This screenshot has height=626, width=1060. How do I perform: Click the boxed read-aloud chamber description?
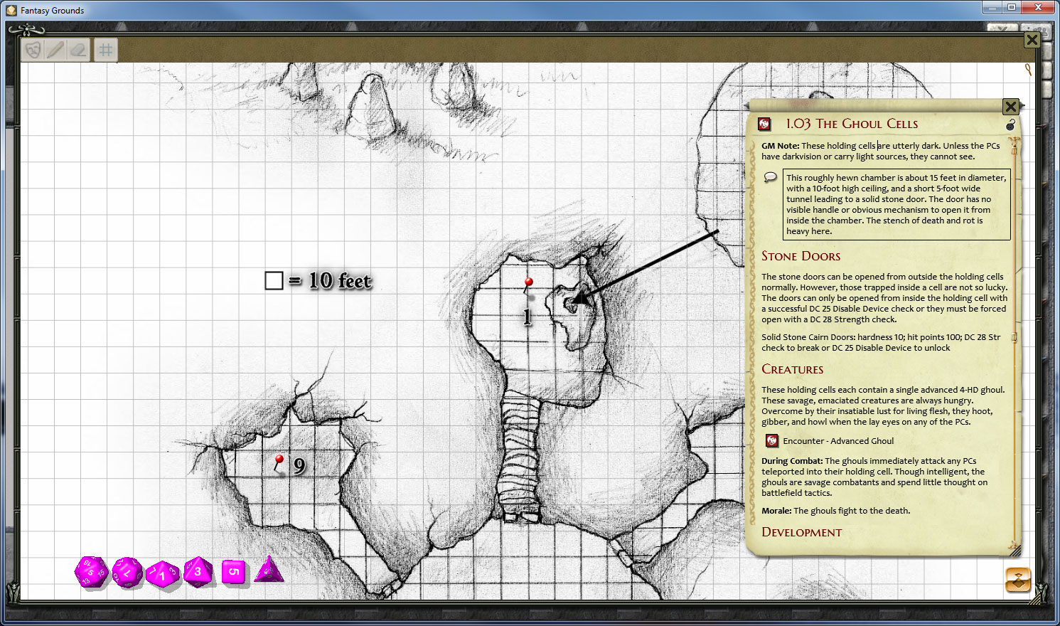tap(896, 204)
